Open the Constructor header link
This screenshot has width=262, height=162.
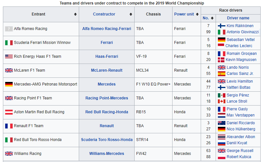(104, 14)
